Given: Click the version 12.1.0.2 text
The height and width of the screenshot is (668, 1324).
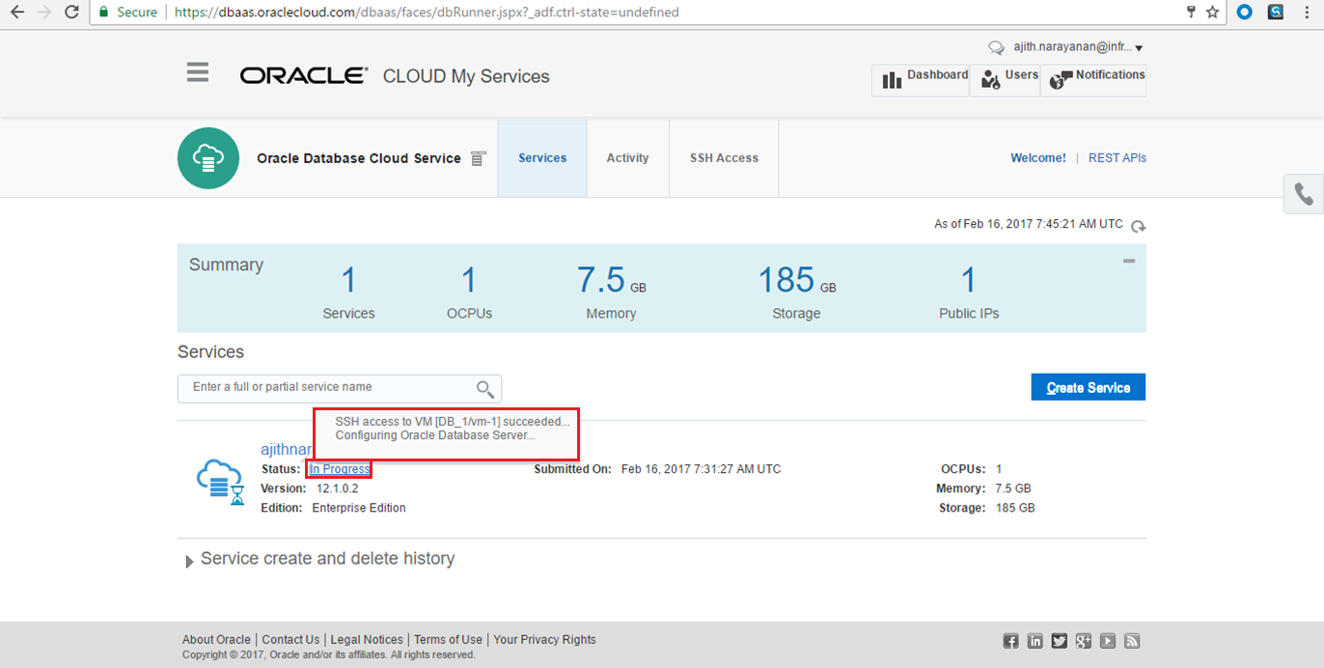Looking at the screenshot, I should point(337,488).
